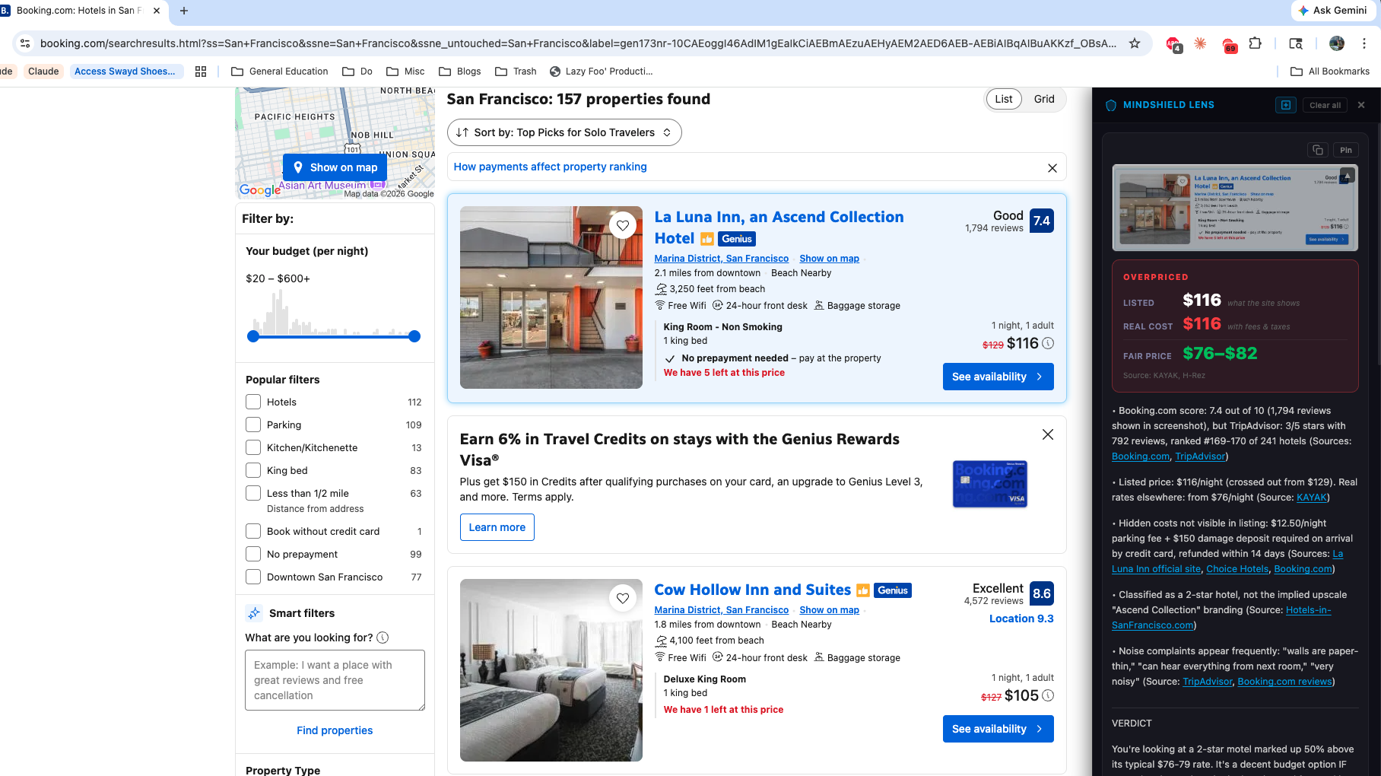Click See availability for Cow Hollow Inn
The width and height of the screenshot is (1381, 776).
pos(998,728)
